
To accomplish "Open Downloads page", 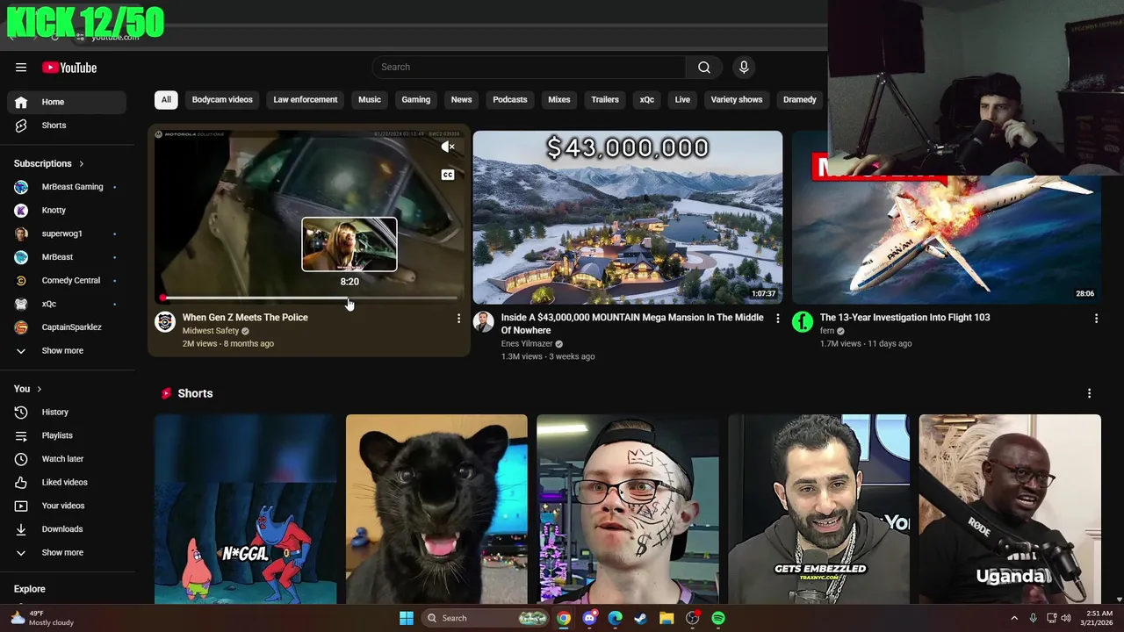I will (x=67, y=529).
